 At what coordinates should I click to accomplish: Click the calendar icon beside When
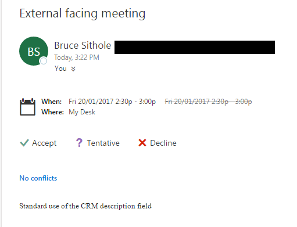click(x=27, y=107)
